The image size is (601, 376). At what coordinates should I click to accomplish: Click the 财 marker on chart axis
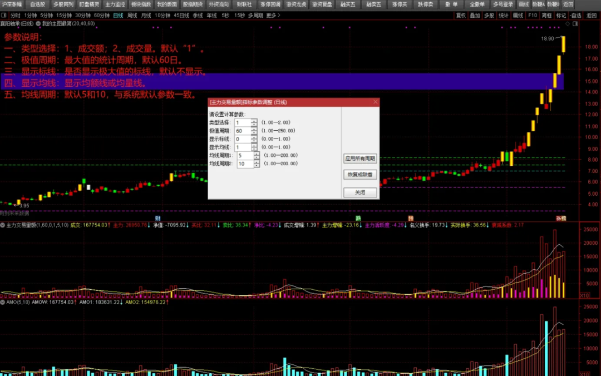point(158,219)
